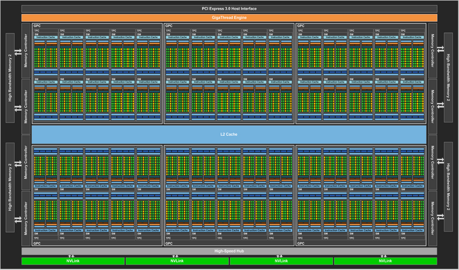
Task: Select the gray High-Speed Hub bar
Action: click(230, 250)
